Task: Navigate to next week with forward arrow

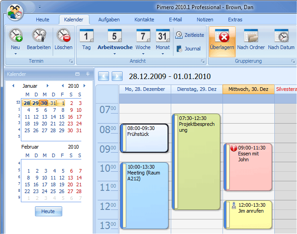Action: click(117, 76)
